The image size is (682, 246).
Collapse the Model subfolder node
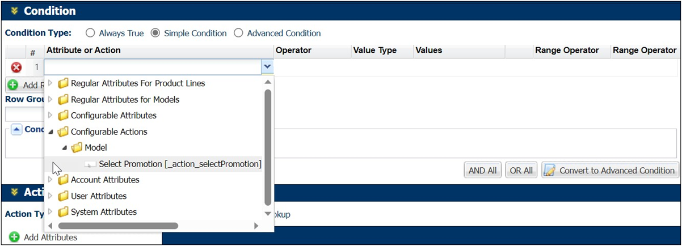64,148
